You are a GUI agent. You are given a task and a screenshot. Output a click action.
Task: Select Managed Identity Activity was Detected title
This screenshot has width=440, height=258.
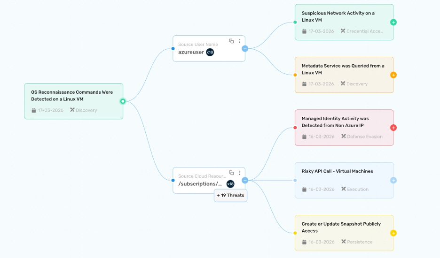(335, 122)
